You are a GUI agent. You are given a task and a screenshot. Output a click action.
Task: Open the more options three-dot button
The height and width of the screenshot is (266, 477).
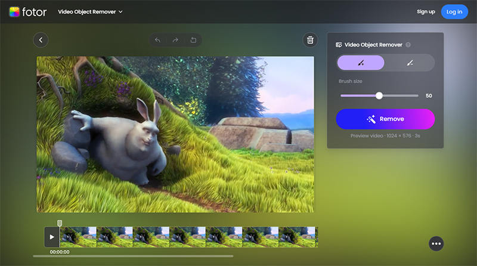tap(436, 243)
